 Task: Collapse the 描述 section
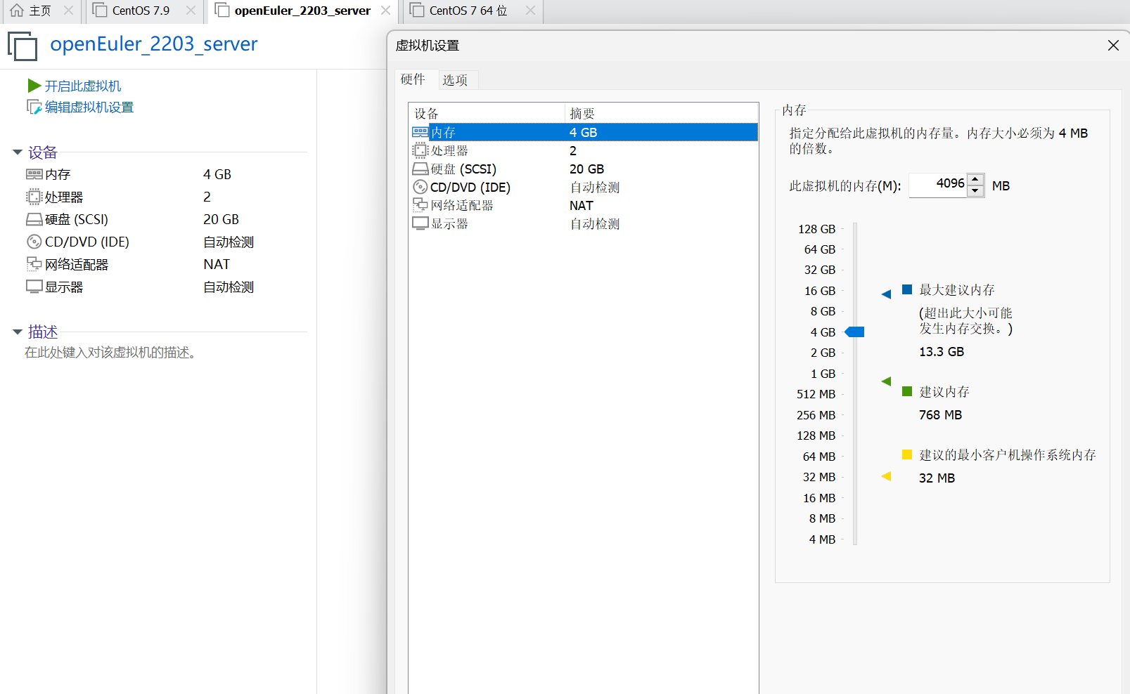(x=18, y=332)
